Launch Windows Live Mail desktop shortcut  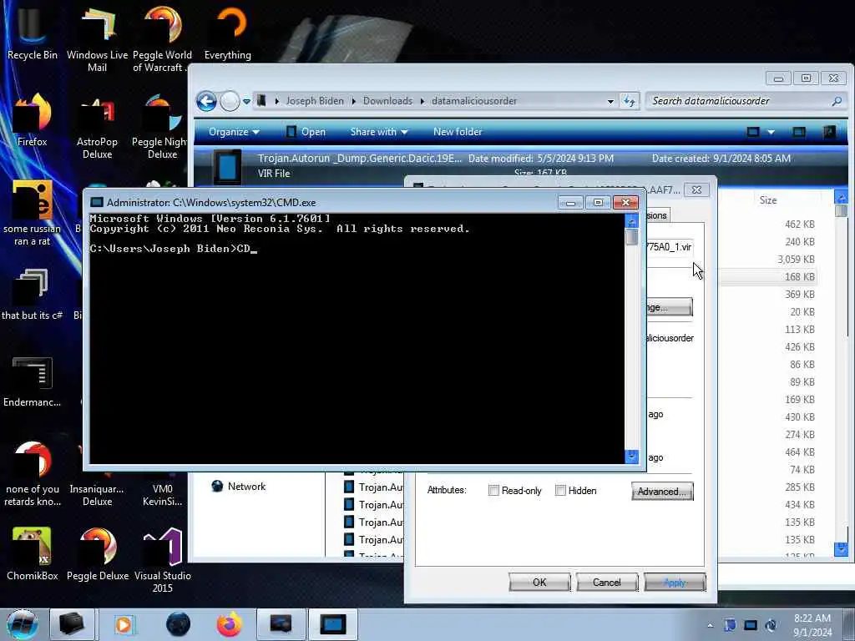[97, 38]
